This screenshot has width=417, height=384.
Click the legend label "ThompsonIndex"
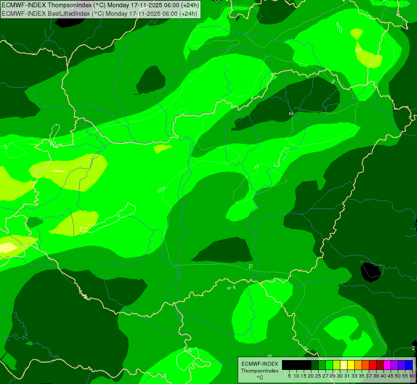point(260,371)
